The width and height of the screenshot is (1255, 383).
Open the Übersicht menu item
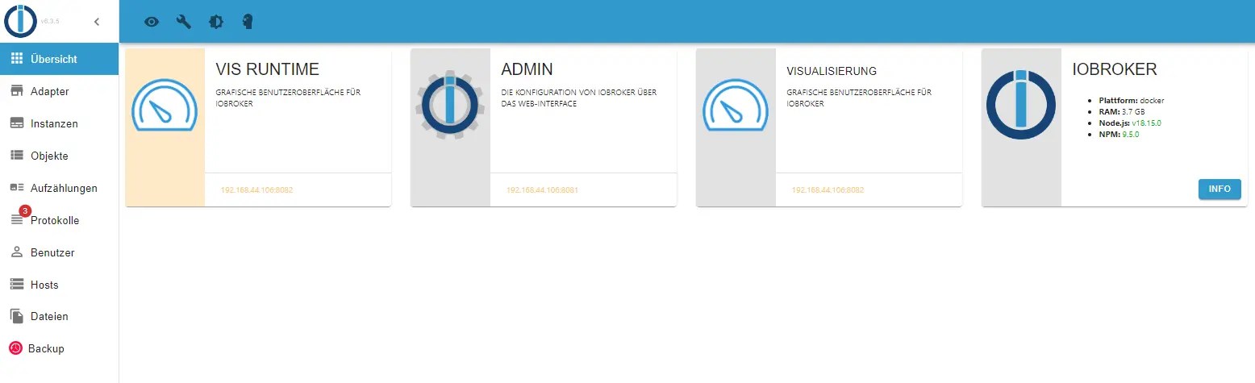60,59
